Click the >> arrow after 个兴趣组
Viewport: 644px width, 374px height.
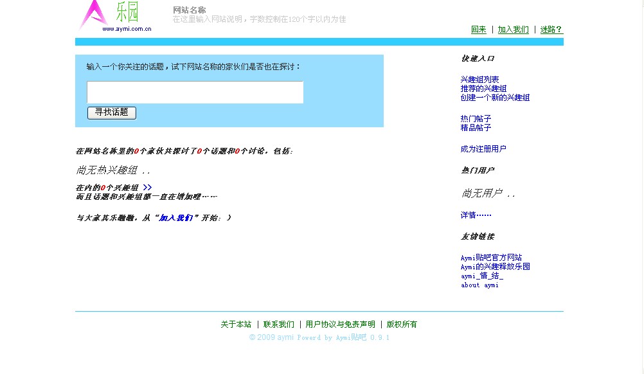click(147, 188)
